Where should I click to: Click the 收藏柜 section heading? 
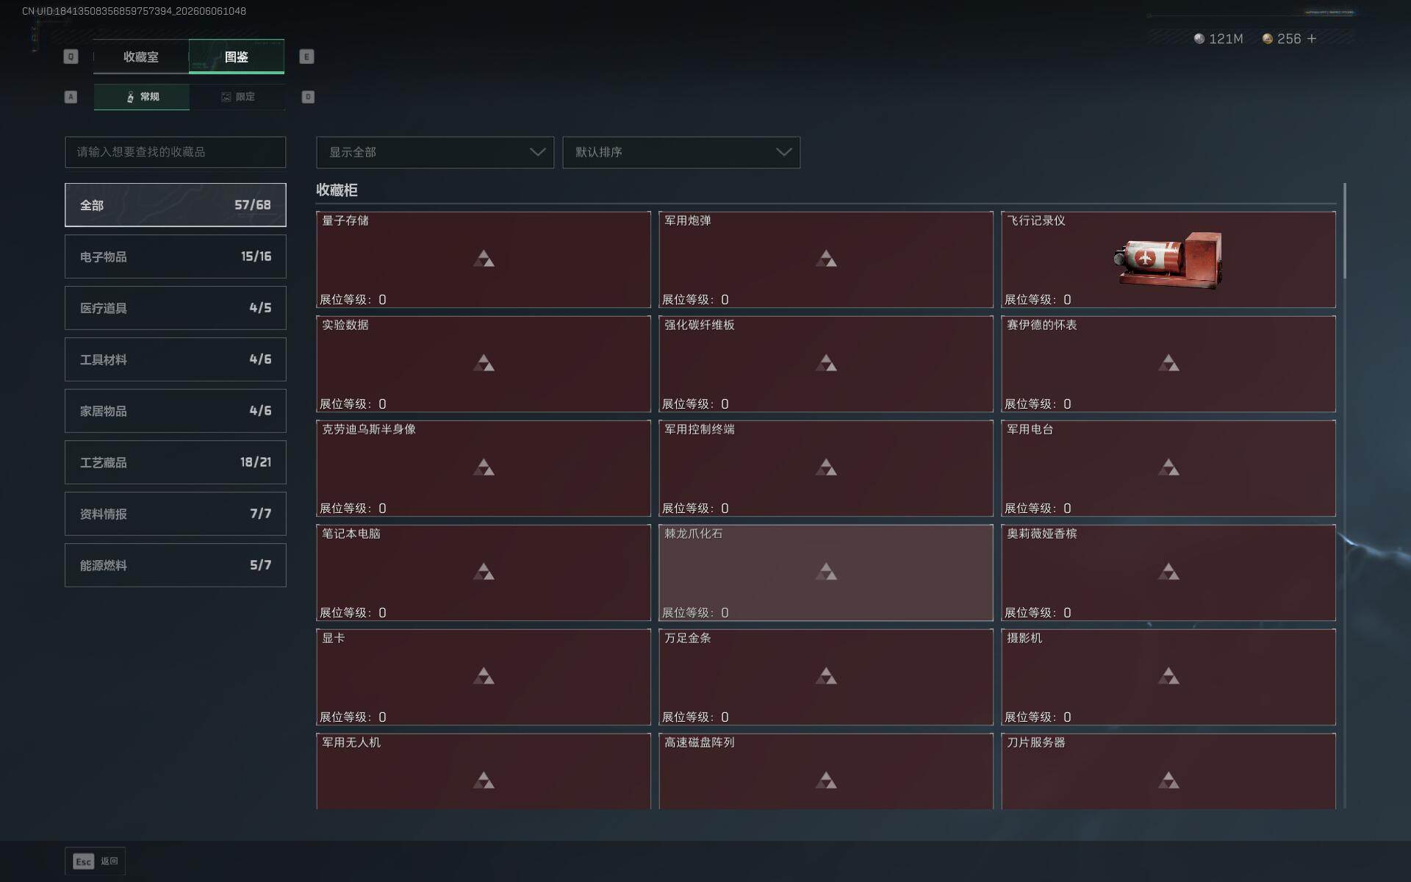point(337,190)
